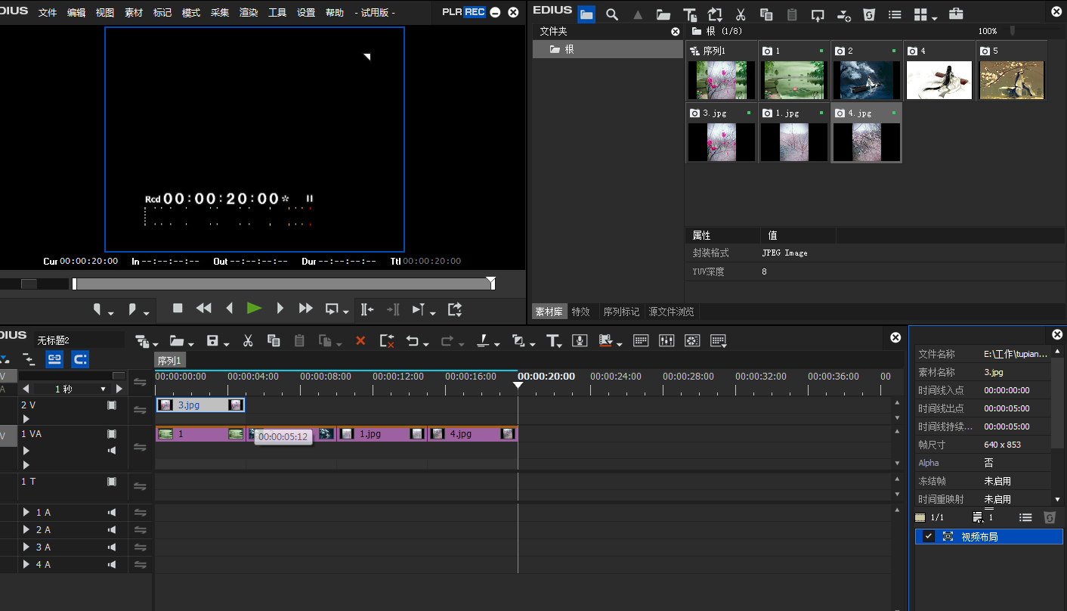
Task: Uncheck the 视频布局 effect checkbox
Action: (x=929, y=537)
